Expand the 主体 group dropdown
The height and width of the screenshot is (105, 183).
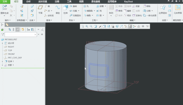click(32, 20)
